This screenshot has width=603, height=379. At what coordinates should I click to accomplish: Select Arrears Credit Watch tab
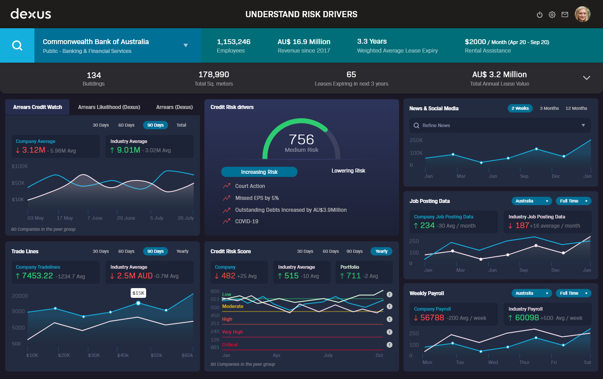pyautogui.click(x=38, y=107)
